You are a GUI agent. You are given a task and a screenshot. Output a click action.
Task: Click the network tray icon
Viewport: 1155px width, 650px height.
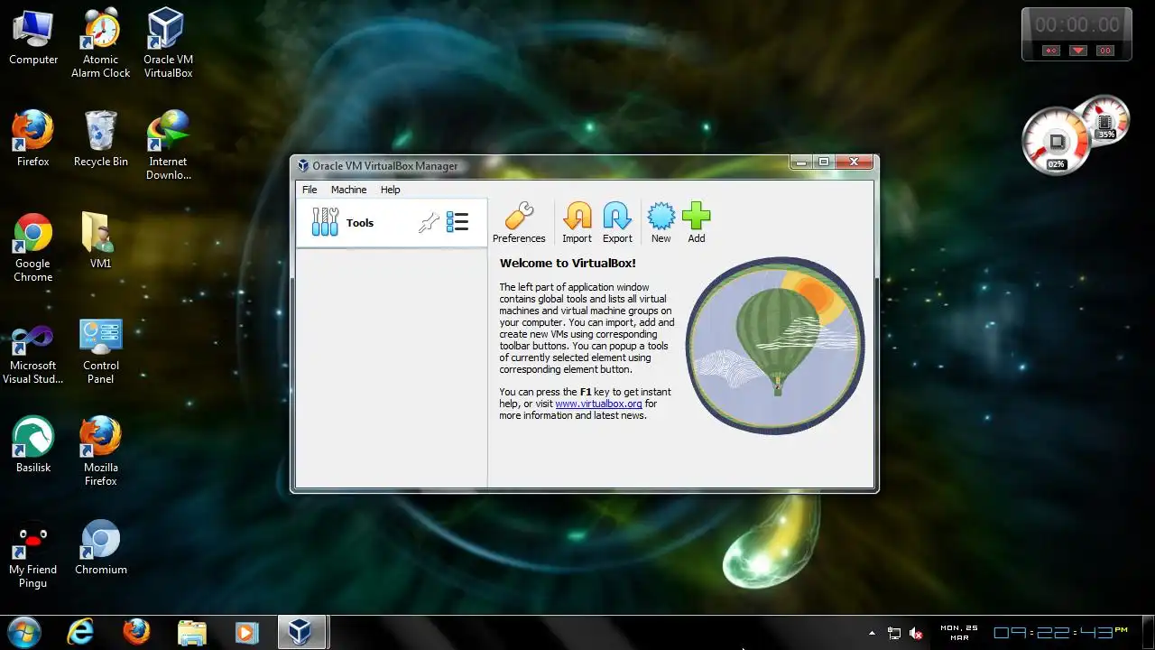(894, 633)
